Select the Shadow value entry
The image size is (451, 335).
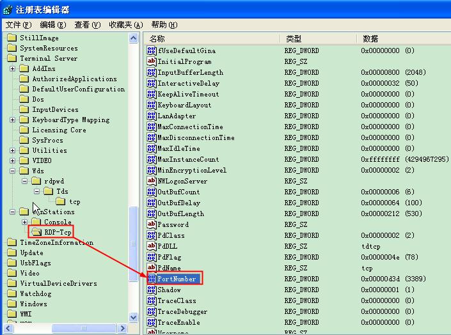pos(169,290)
